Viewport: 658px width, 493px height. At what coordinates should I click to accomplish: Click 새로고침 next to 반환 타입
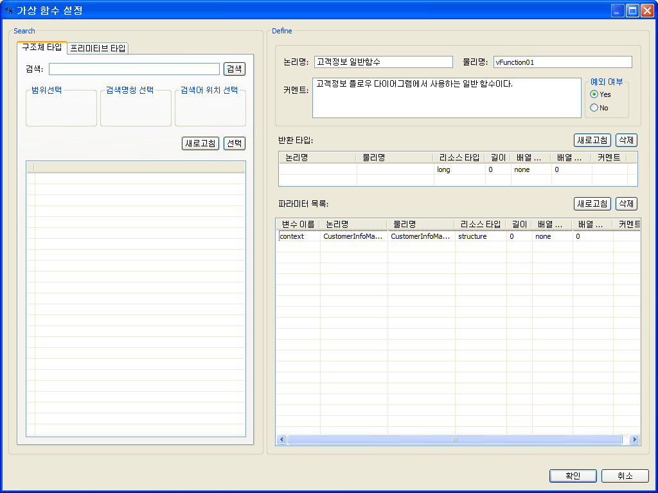tap(592, 139)
